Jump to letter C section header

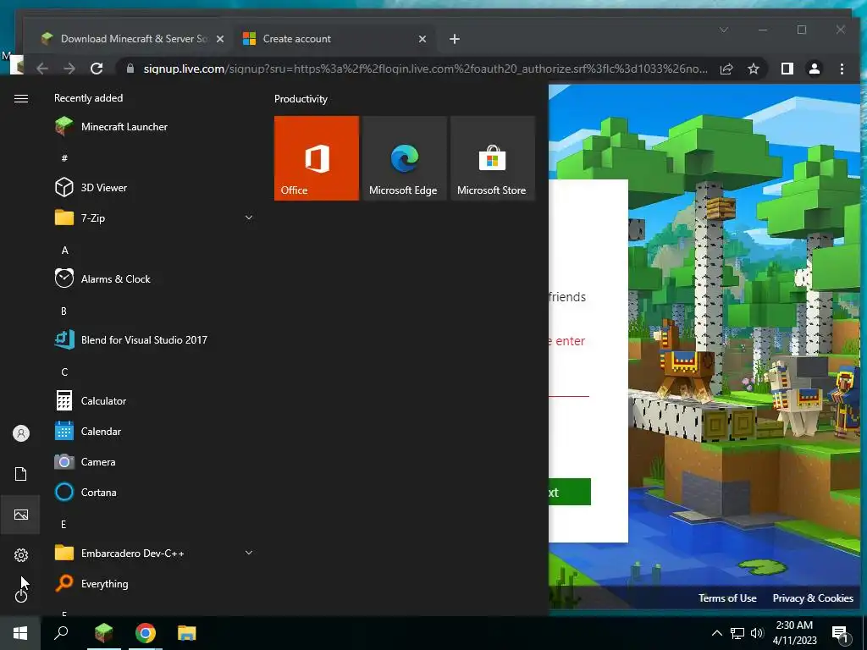click(64, 372)
